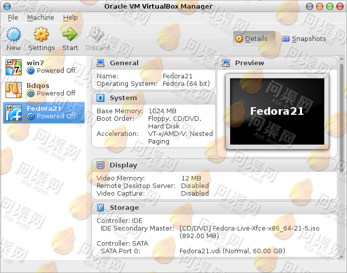Switch to the Details view

click(x=254, y=39)
